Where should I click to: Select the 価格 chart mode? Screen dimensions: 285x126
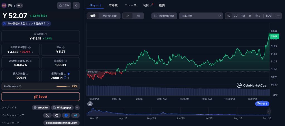point(93,16)
